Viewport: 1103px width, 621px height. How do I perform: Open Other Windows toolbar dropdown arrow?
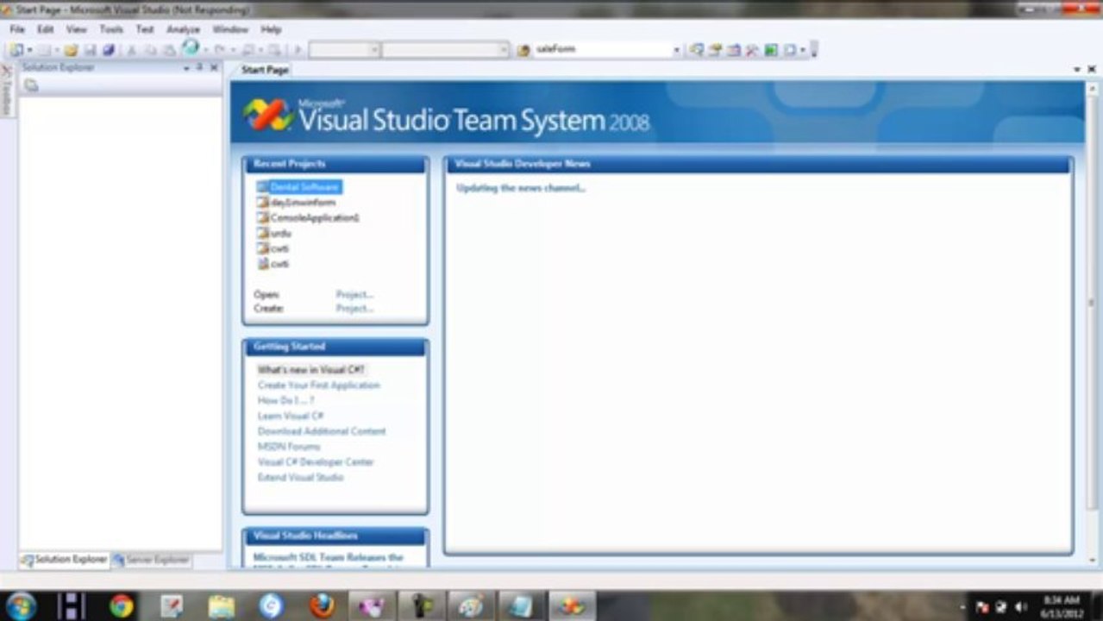802,50
